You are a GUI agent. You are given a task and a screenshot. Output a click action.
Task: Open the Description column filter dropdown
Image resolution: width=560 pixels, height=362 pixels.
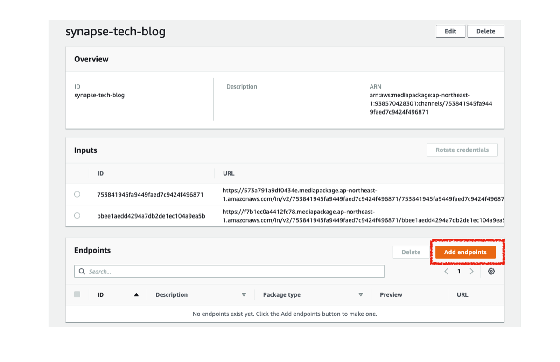244,295
